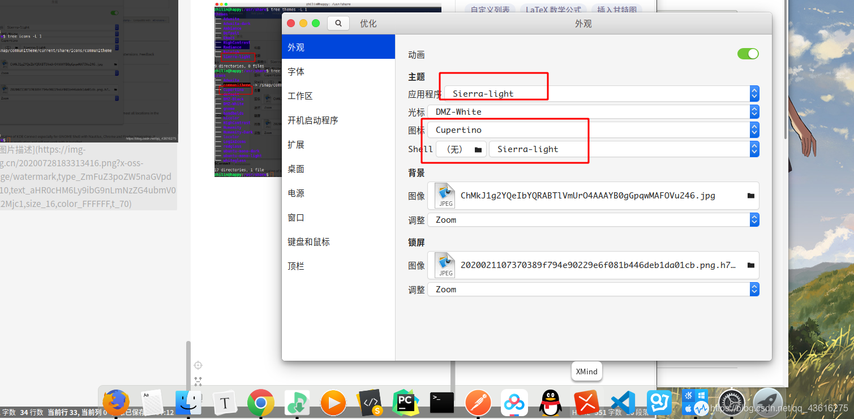Select 字体 in Tweaks sidebar
854x419 pixels.
338,72
